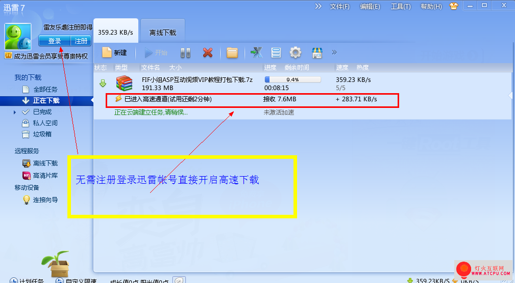Expand the toolbar overflow chevron
Image resolution: width=515 pixels, height=283 pixels.
pyautogui.click(x=334, y=52)
